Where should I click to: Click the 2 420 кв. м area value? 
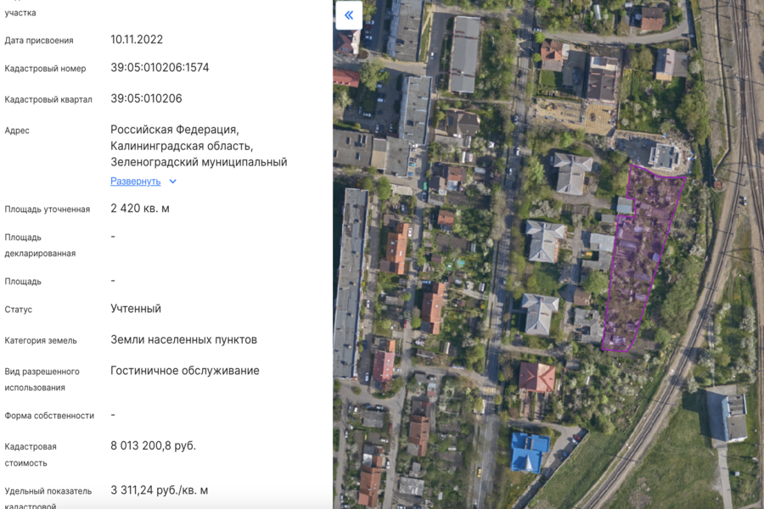pos(140,209)
